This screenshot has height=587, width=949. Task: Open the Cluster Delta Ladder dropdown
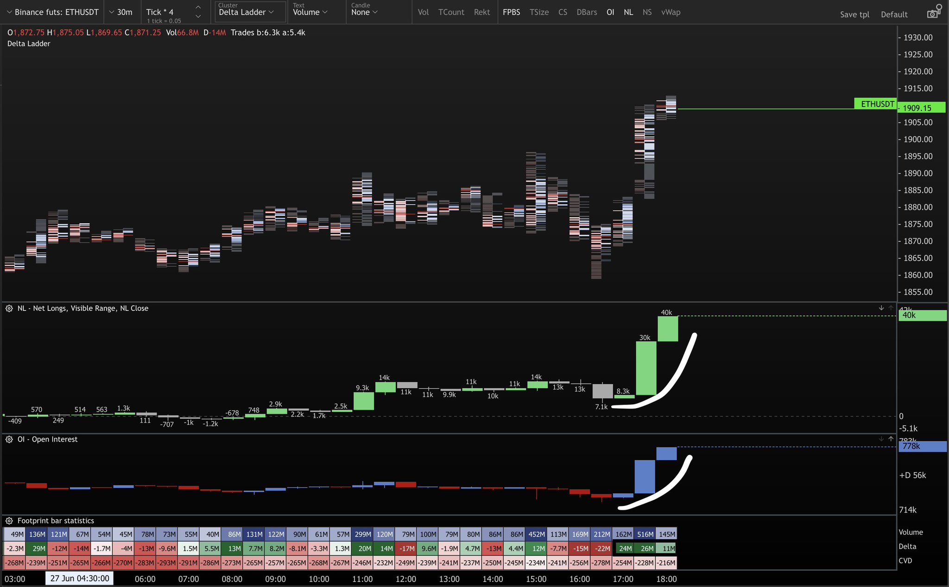click(250, 12)
